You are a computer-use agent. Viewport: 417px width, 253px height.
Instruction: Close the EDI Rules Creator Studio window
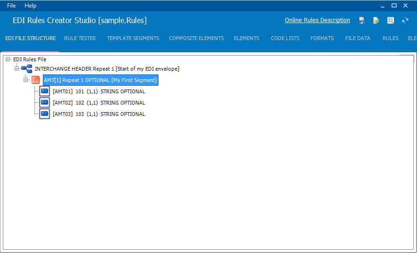click(405, 6)
